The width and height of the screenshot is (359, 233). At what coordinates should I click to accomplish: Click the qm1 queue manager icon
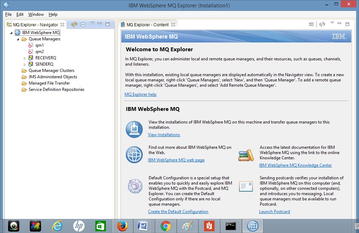click(31, 45)
